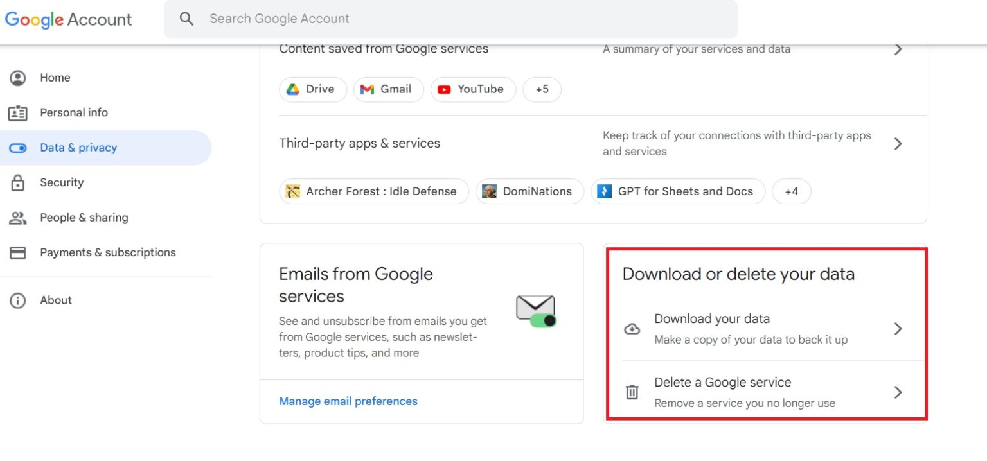
Task: Select the Security padlock icon
Action: pyautogui.click(x=19, y=182)
